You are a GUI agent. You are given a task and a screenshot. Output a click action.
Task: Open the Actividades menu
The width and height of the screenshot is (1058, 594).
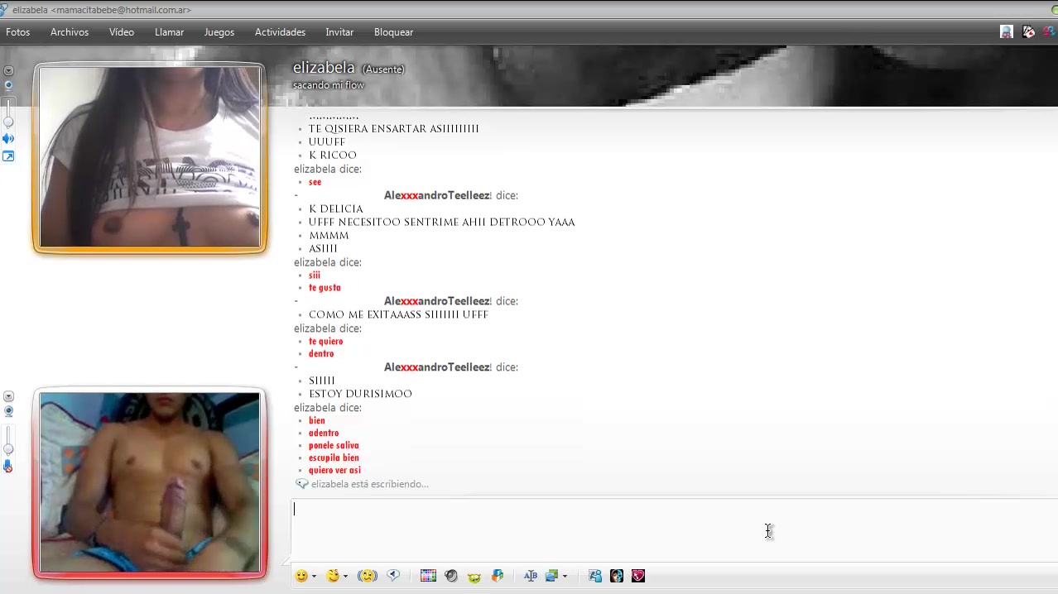(280, 32)
